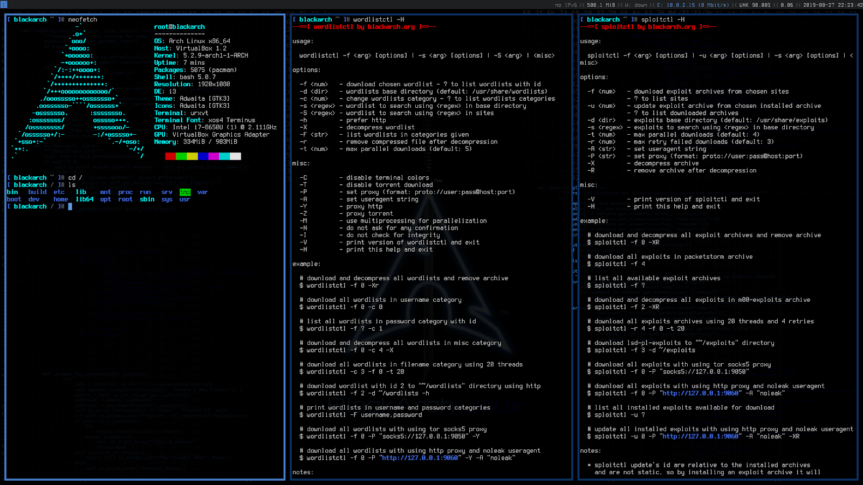Screen dimensions: 863x485
Task: Click the terminal color palette below neofetch output
Action: coord(202,156)
